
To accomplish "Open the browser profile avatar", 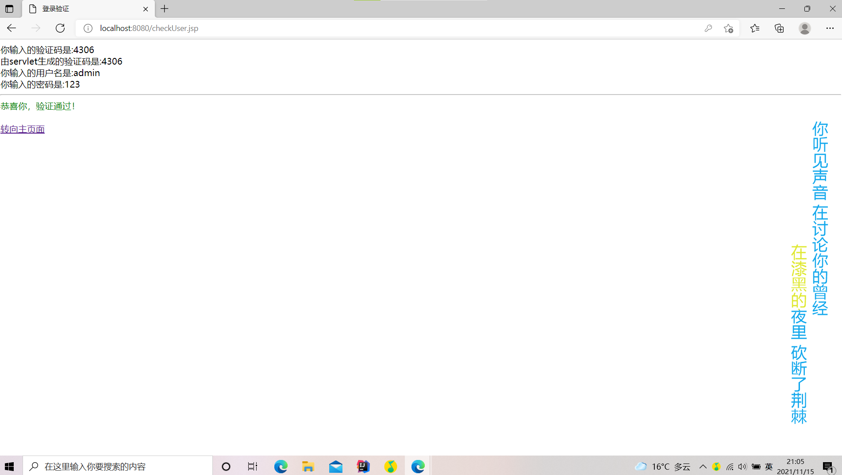I will coord(805,28).
